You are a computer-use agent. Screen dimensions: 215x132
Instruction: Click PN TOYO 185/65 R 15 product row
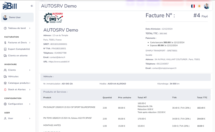pyautogui.click(x=125, y=118)
